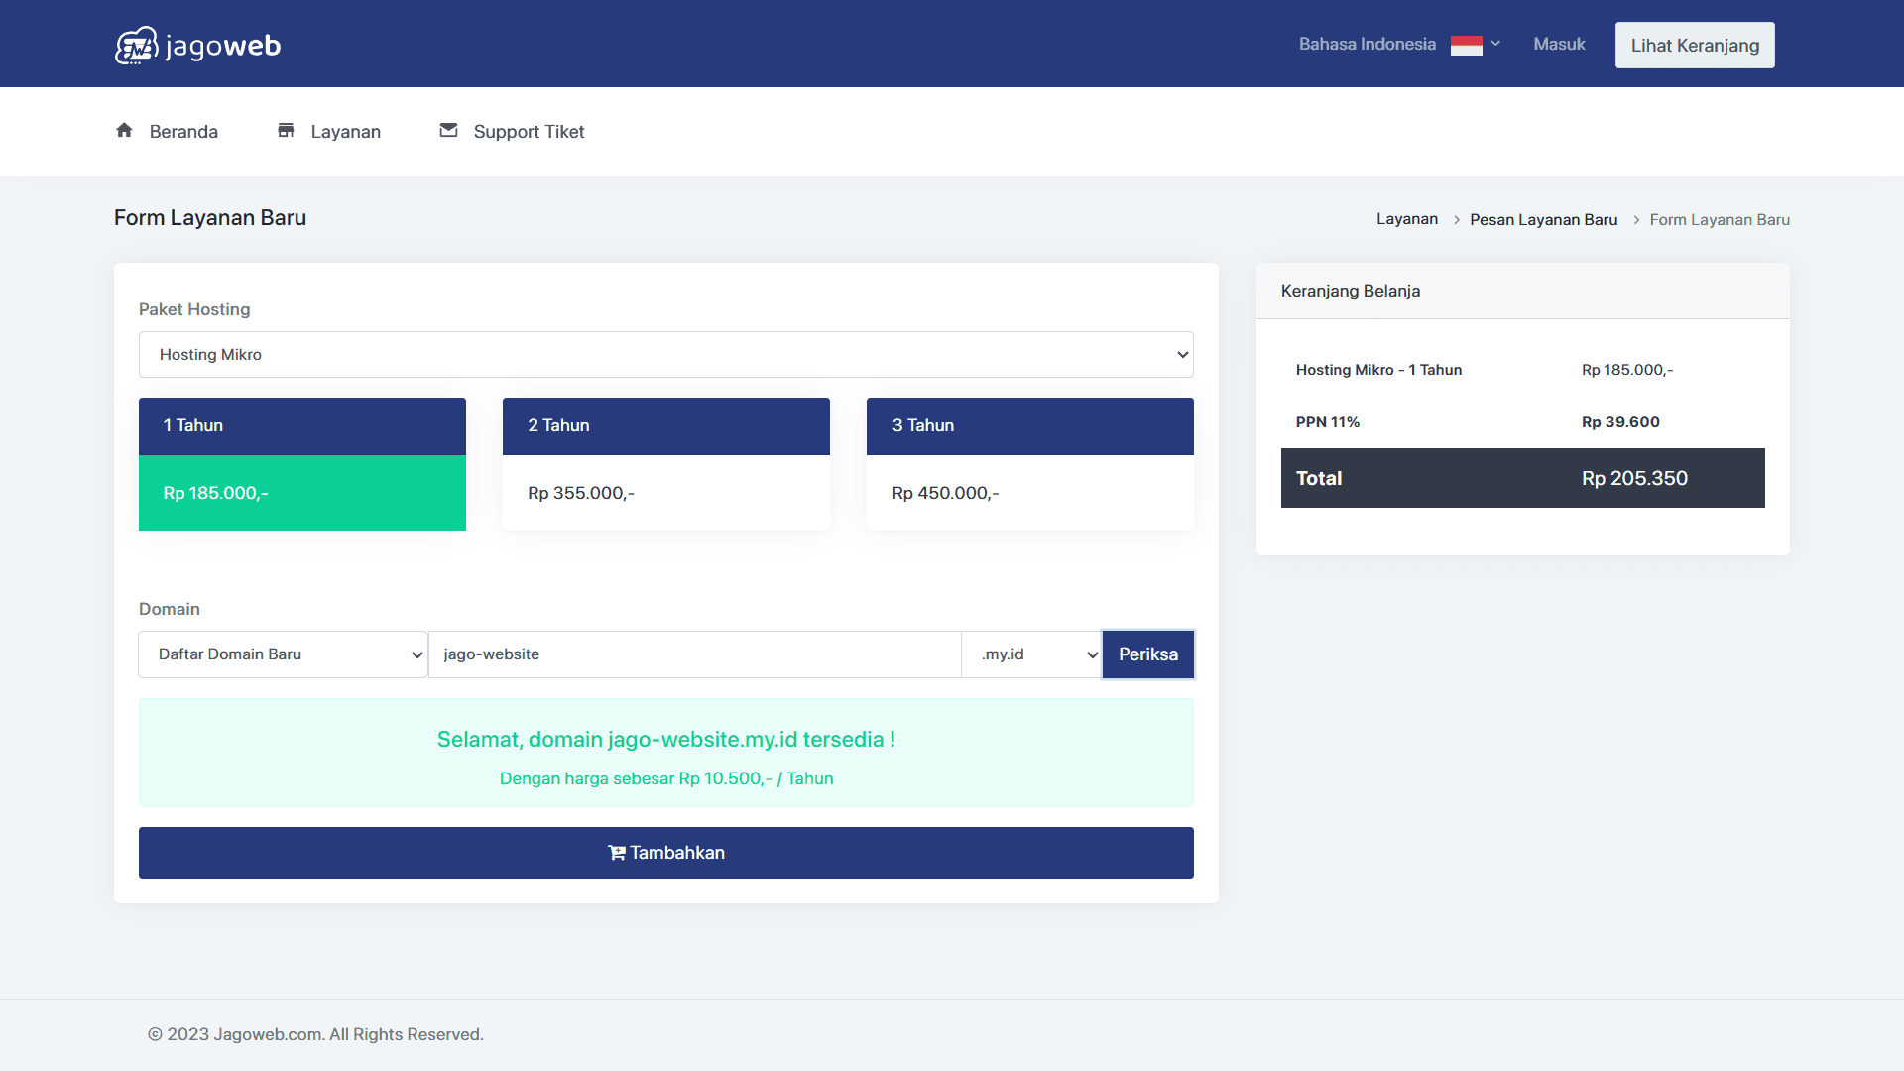
Task: Click the Support Tiket envelope icon
Action: click(x=448, y=130)
